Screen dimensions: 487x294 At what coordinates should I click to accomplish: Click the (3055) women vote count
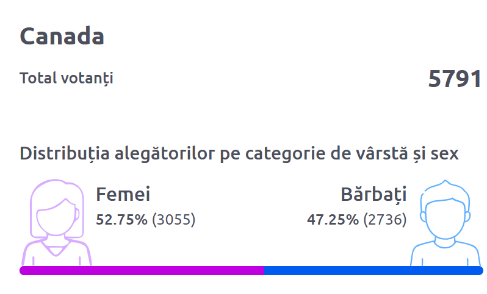(x=173, y=220)
